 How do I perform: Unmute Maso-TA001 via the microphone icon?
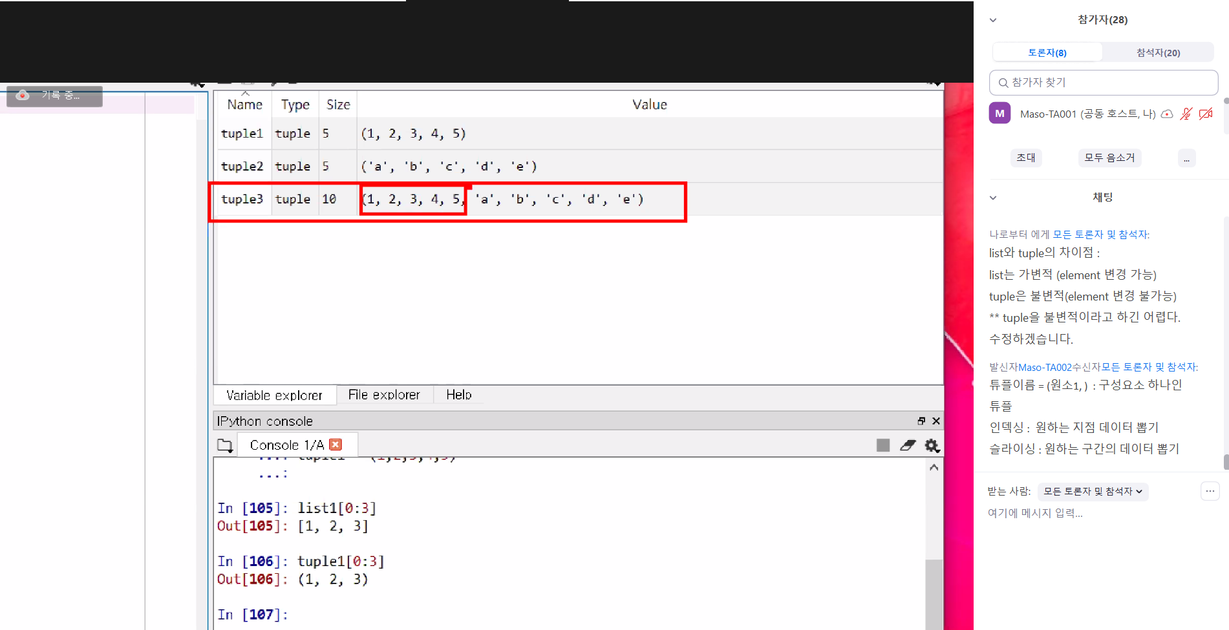tap(1186, 114)
